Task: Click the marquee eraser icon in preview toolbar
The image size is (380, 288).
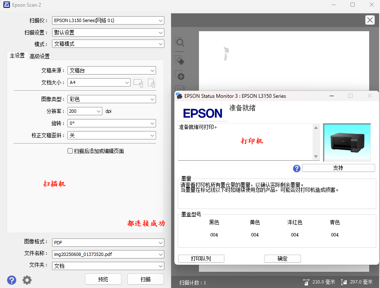Action: pos(180,60)
